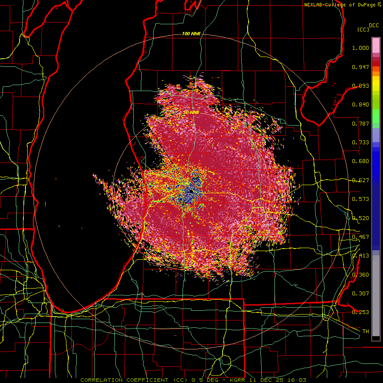The width and height of the screenshot is (383, 383).
Task: Click the 100 NMI range ring label
Action: (x=191, y=34)
